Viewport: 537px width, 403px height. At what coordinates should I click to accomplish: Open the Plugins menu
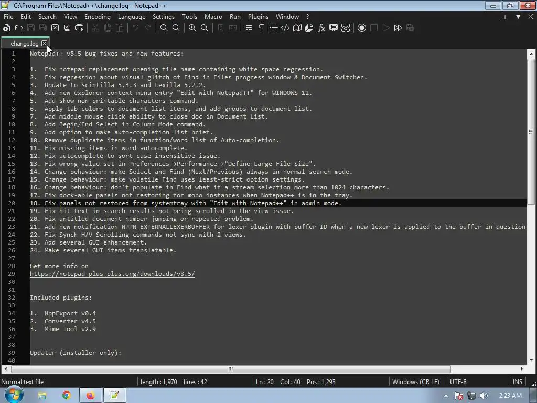click(x=258, y=16)
